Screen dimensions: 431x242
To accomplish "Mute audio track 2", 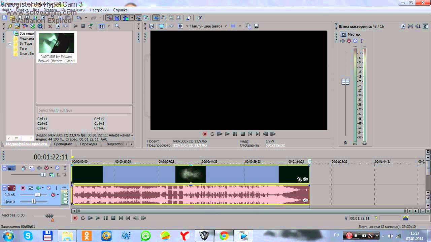I will (x=49, y=188).
